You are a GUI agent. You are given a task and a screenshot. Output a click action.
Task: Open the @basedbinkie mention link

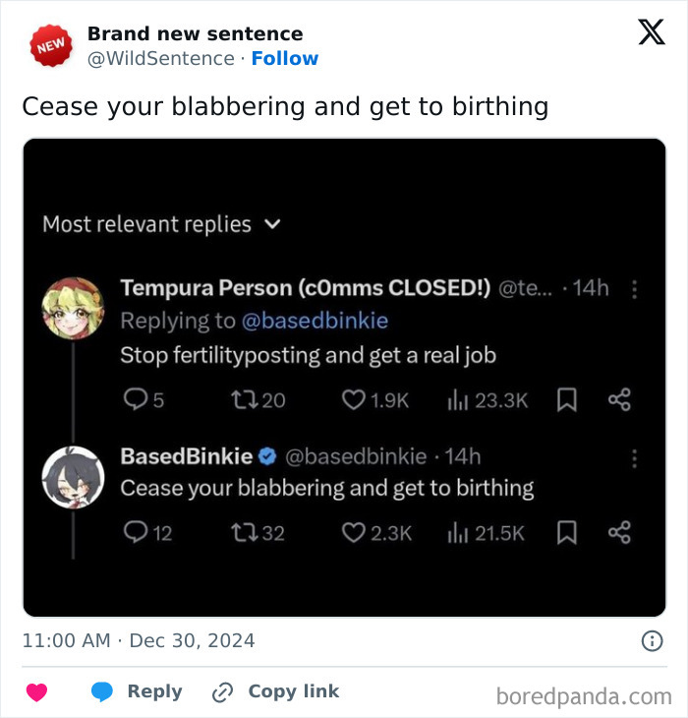pos(316,321)
